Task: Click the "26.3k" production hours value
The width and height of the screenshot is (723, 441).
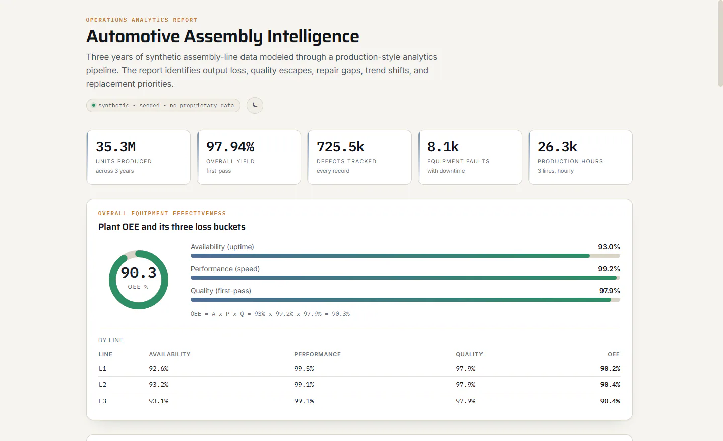Action: [557, 147]
